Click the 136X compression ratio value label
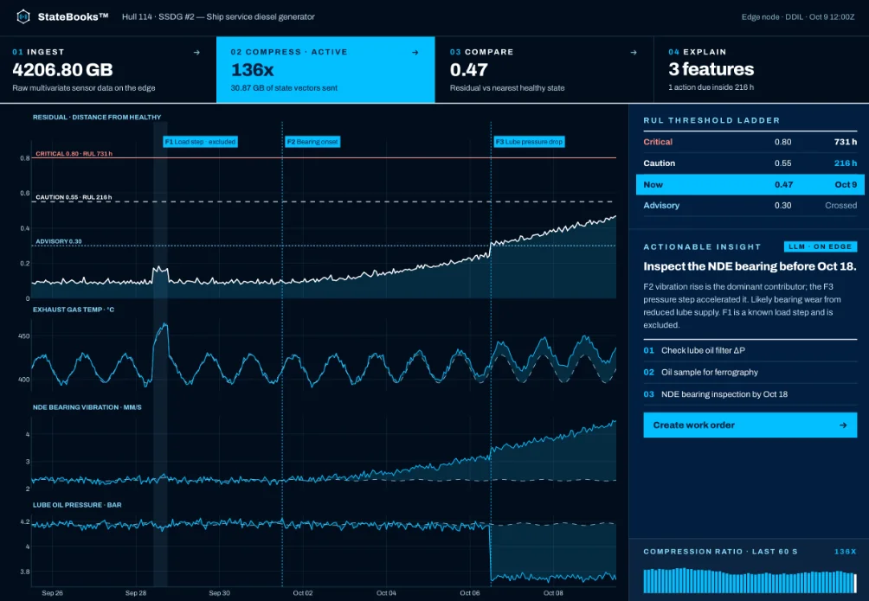Image resolution: width=869 pixels, height=601 pixels. (x=845, y=552)
